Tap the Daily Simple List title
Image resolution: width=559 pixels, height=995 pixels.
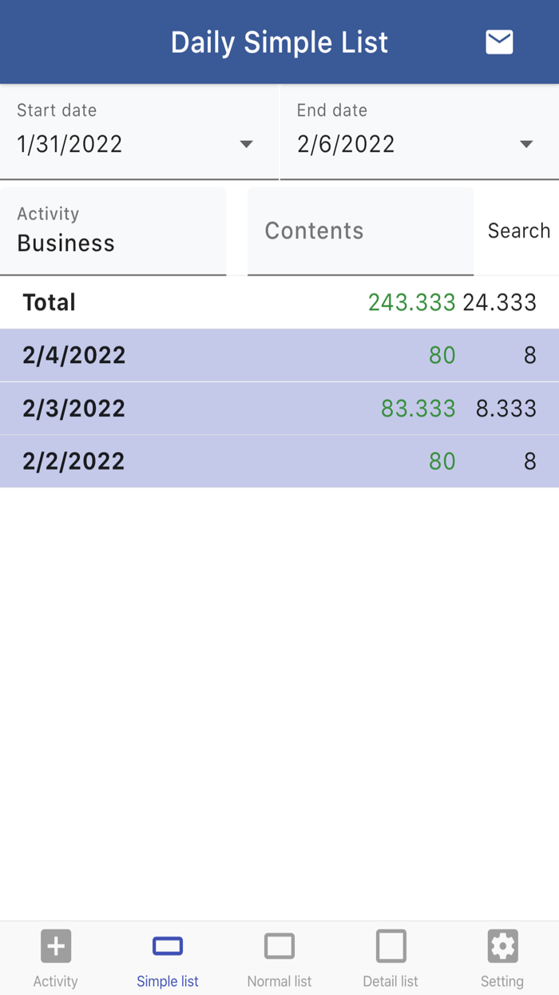[x=279, y=42]
